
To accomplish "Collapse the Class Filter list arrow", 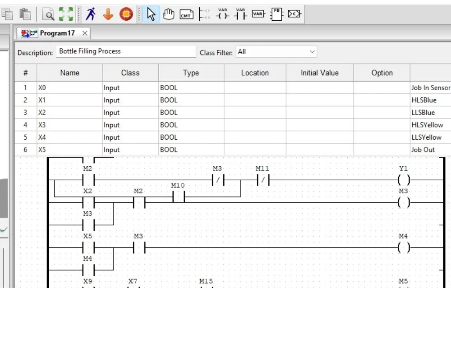I will click(x=313, y=52).
